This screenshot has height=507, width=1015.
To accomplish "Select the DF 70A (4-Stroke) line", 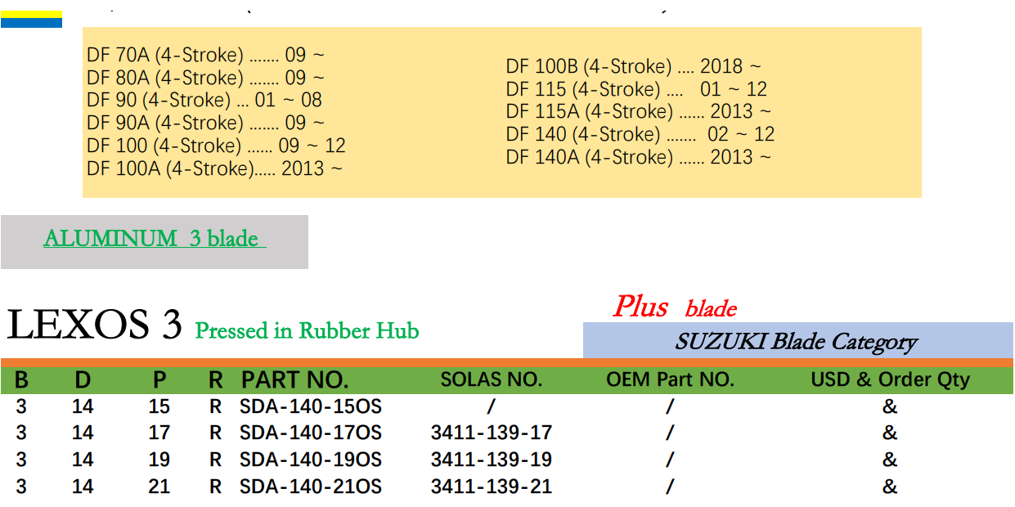I will point(206,56).
